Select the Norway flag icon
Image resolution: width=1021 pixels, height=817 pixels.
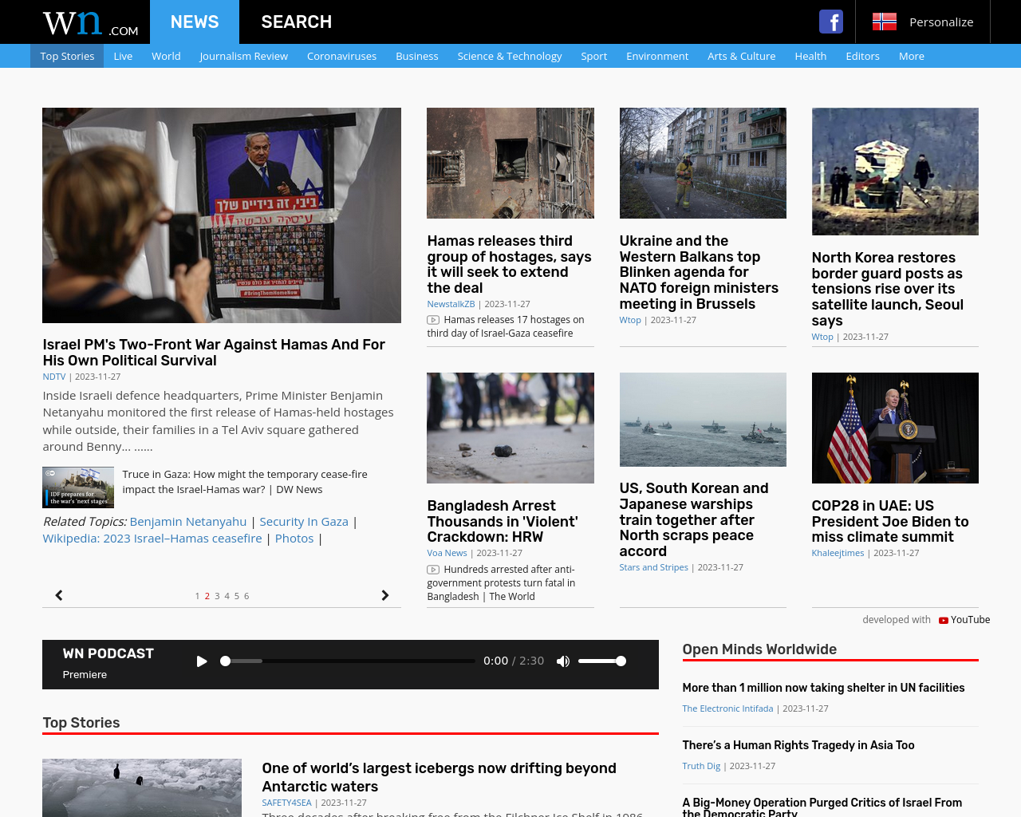[884, 22]
